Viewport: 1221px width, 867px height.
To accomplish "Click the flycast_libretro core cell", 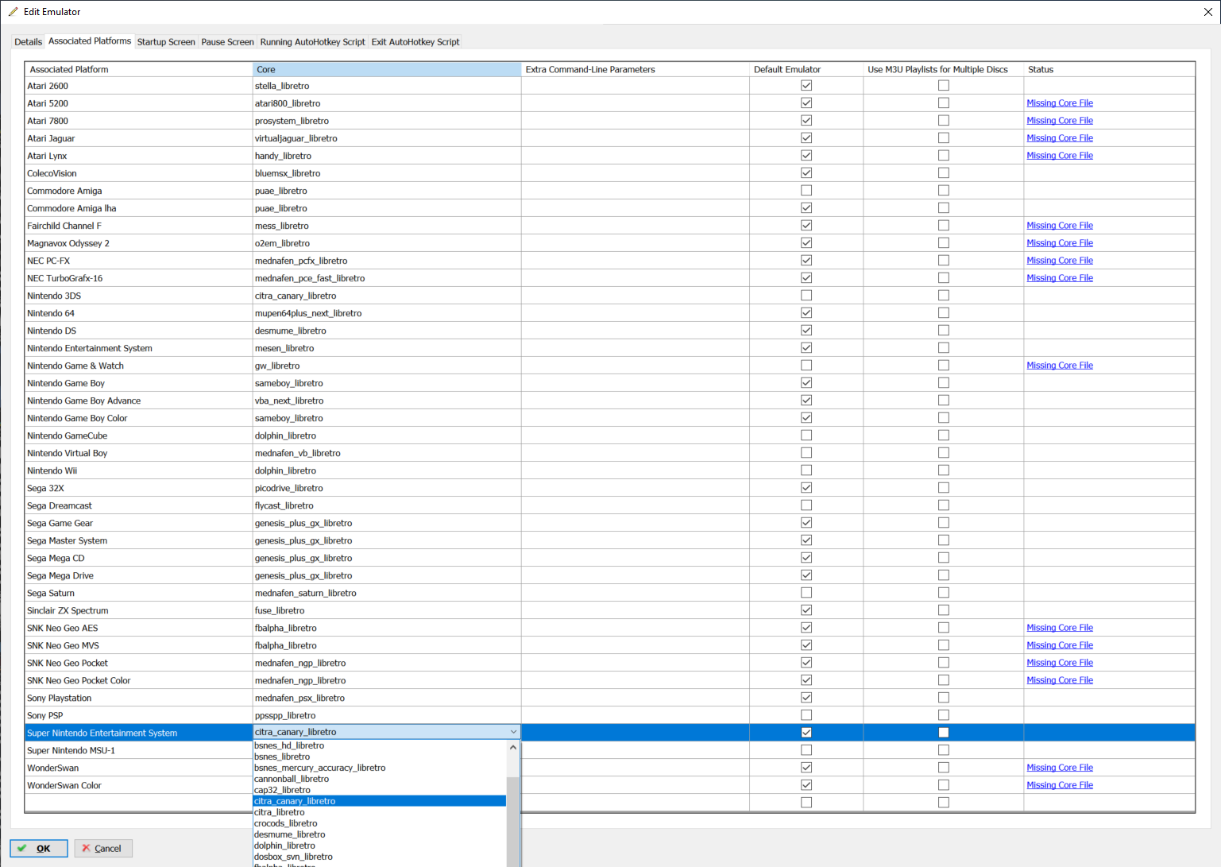I will pos(387,505).
